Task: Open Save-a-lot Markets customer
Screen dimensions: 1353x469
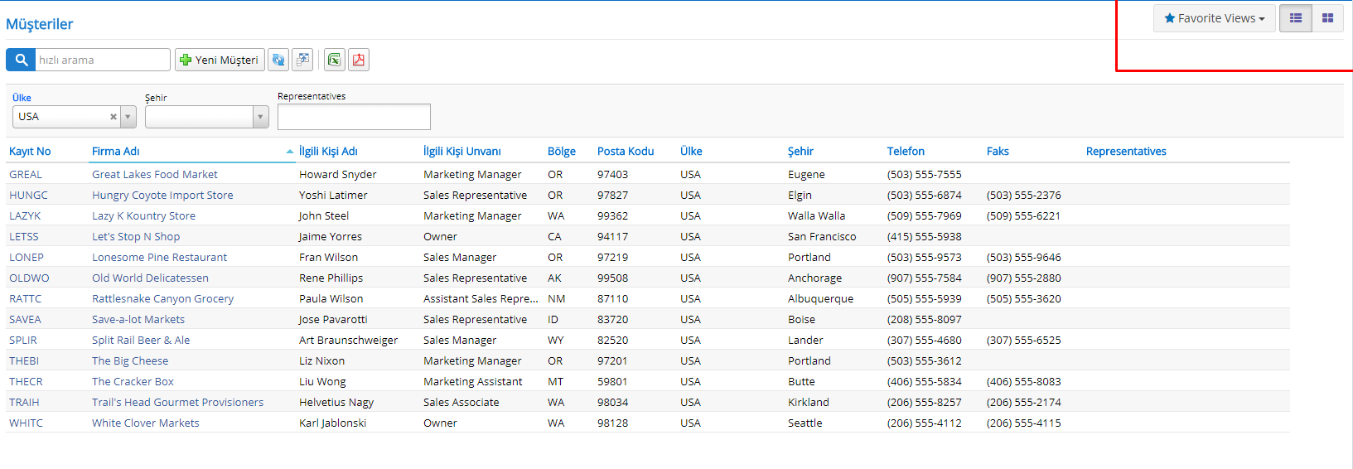Action: pyautogui.click(x=138, y=319)
